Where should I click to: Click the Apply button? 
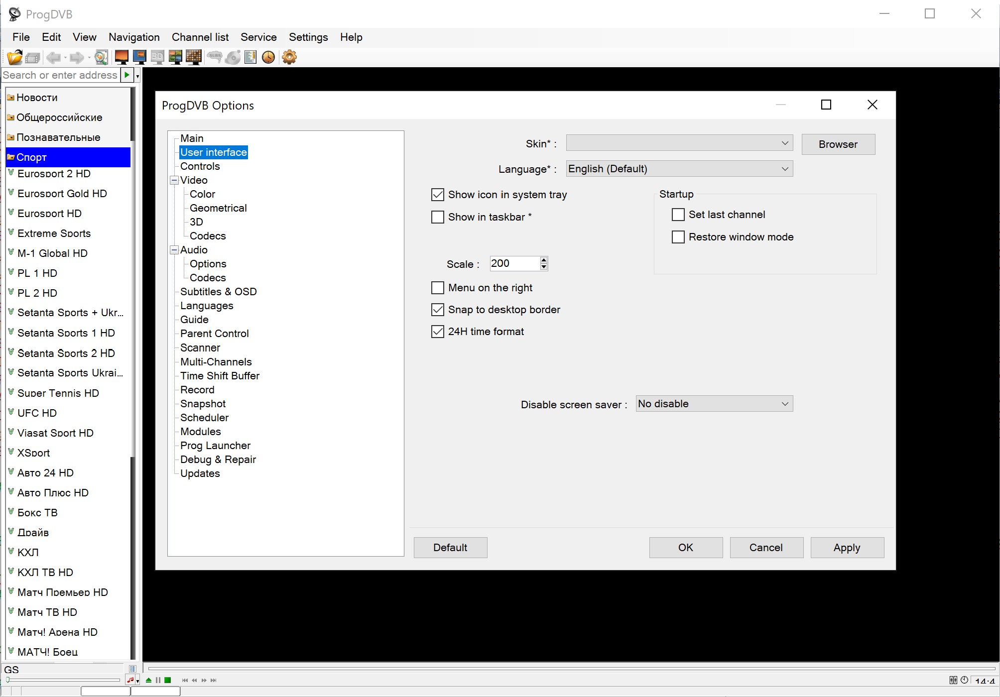[x=847, y=548]
